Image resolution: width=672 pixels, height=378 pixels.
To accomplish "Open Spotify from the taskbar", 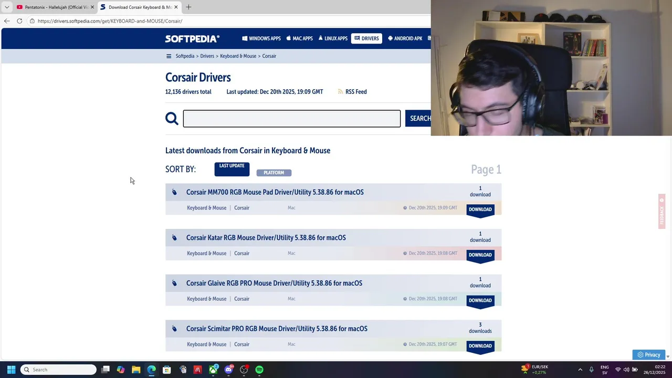I will pos(259,370).
